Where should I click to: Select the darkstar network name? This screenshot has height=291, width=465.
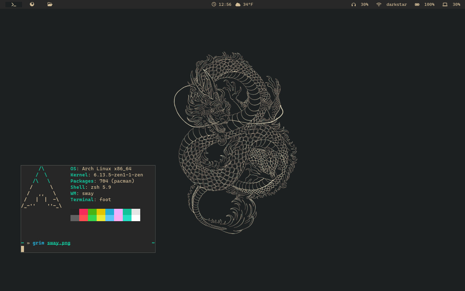tap(397, 4)
